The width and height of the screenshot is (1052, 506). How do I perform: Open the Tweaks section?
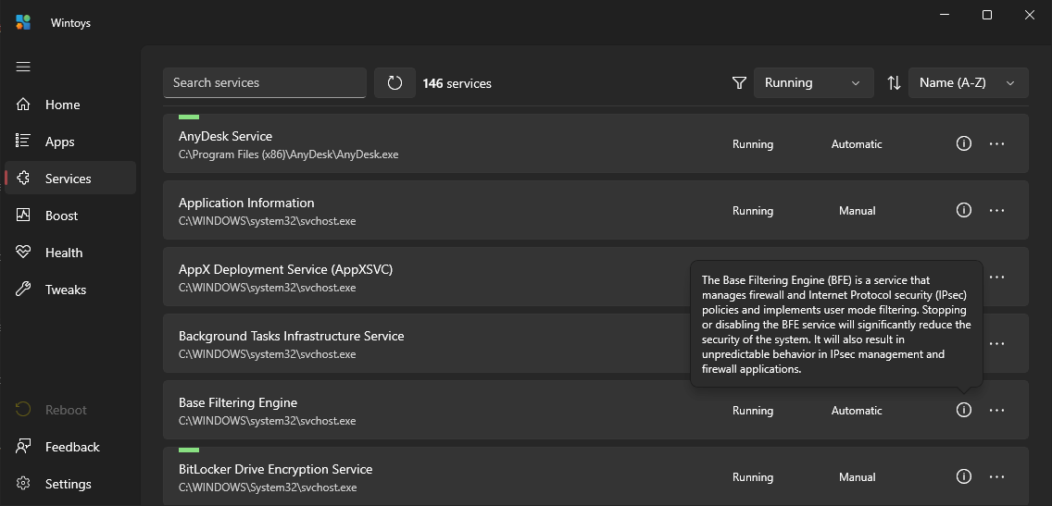tap(70, 290)
